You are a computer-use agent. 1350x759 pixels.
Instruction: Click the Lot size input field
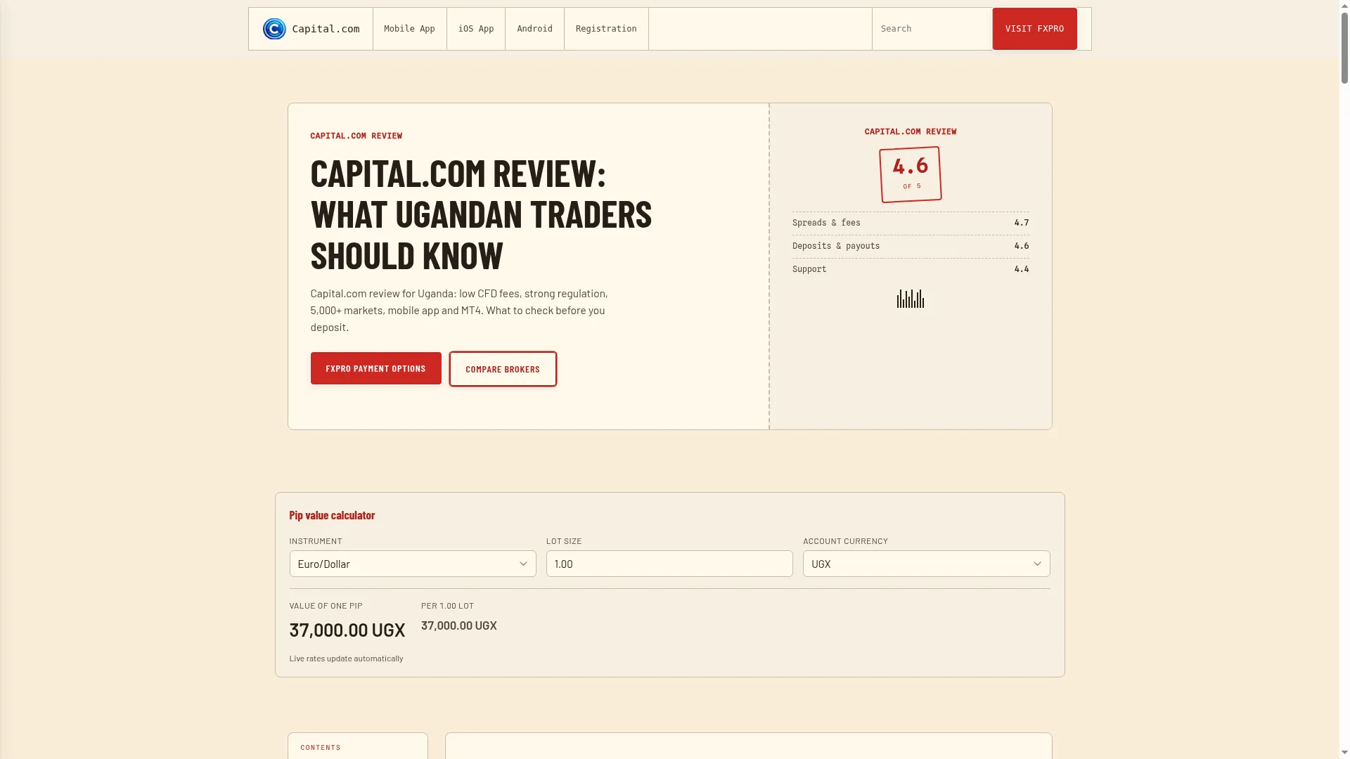[x=669, y=564]
